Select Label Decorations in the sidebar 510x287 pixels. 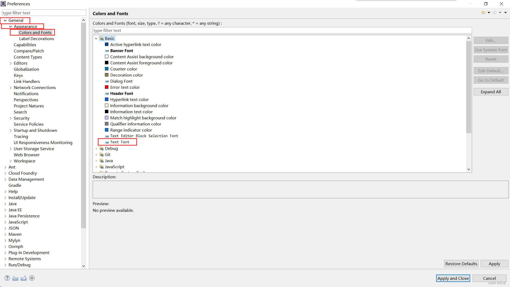[x=36, y=39]
